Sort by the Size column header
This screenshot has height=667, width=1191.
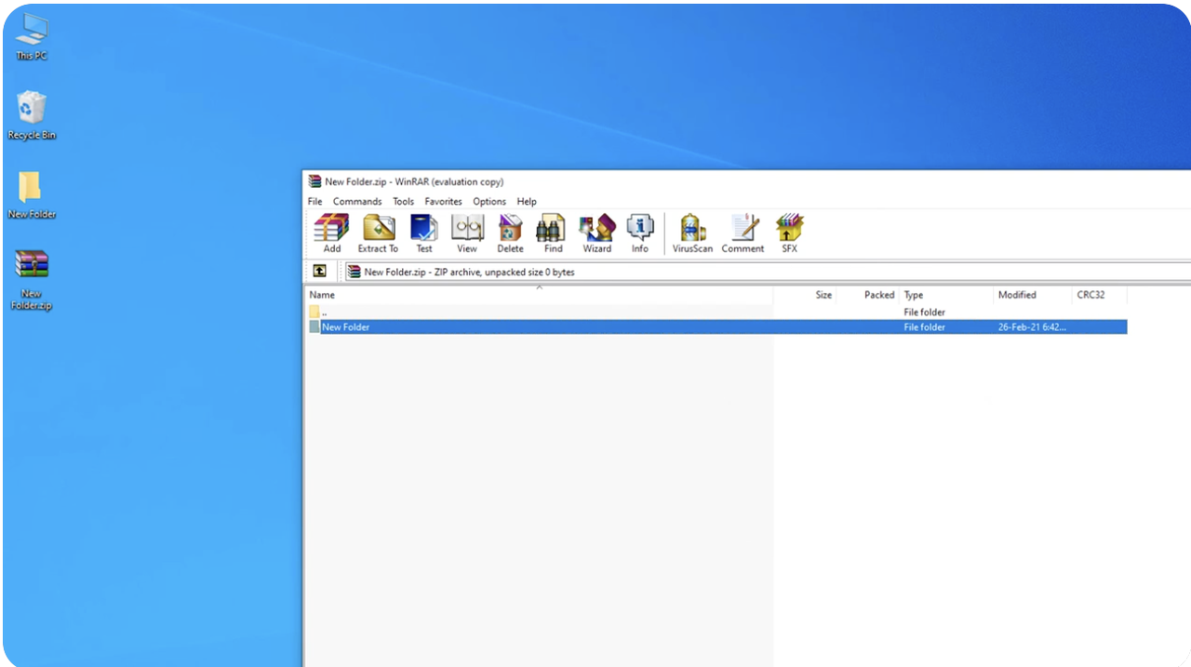tap(805, 295)
